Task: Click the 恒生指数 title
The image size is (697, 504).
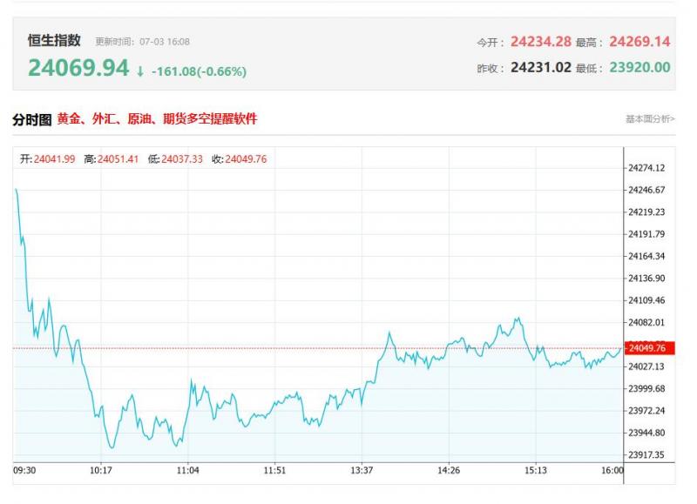Action: point(54,40)
